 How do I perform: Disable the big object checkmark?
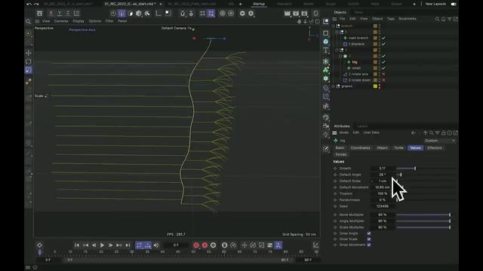383,62
